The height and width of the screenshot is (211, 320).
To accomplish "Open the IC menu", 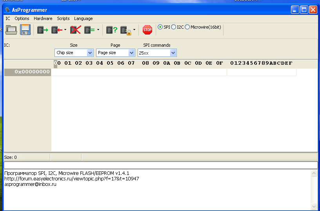I will [8, 18].
